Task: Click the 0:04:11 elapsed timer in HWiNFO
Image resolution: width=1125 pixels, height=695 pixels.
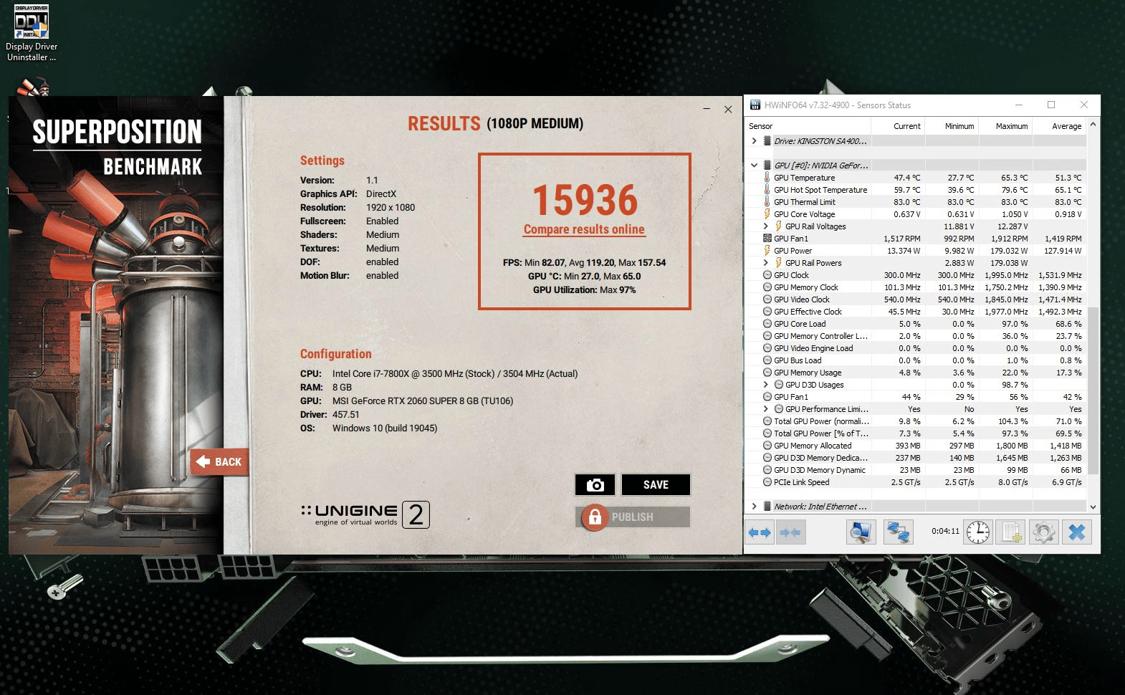Action: click(x=945, y=531)
